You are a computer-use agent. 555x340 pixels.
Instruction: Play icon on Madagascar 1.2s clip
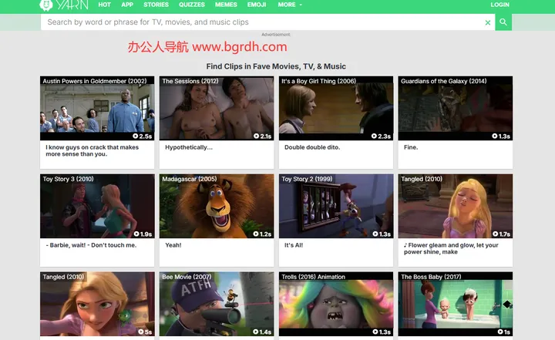[256, 234]
